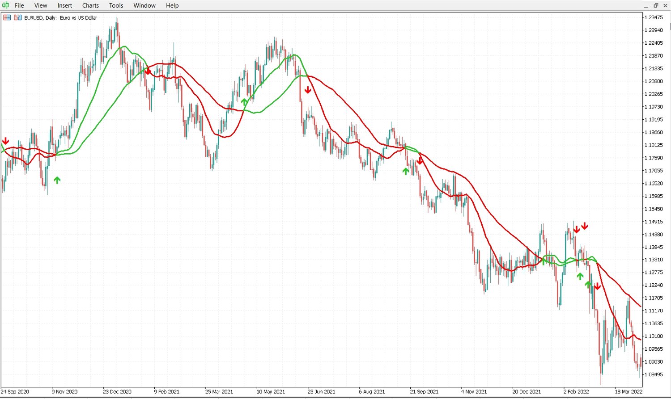
Task: Click the 1.16520 price label
Action: 654,183
